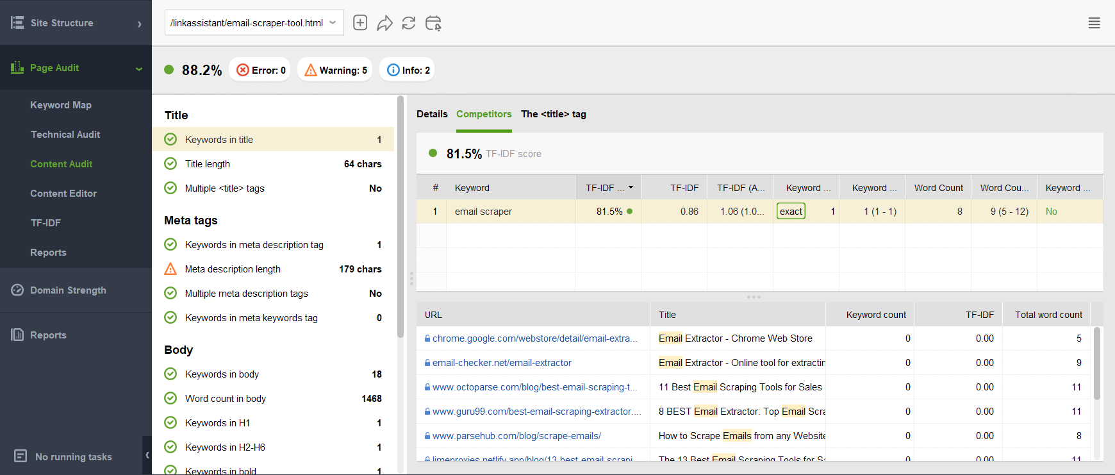1115x475 pixels.
Task: Click the No running tasks list icon
Action: coord(21,456)
